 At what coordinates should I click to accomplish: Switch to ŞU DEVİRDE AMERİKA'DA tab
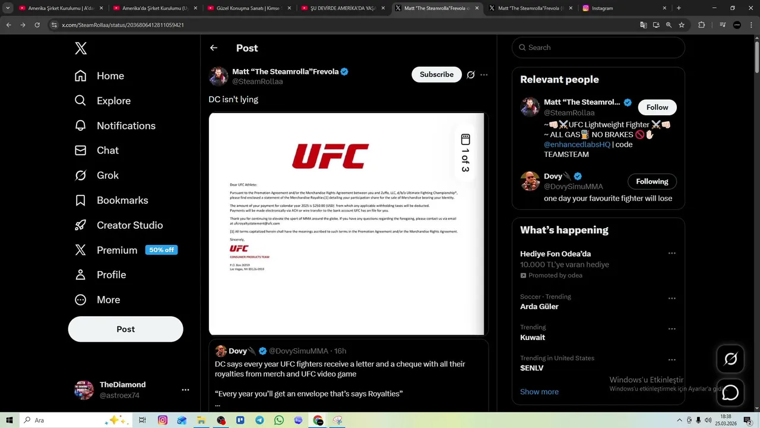(x=343, y=8)
